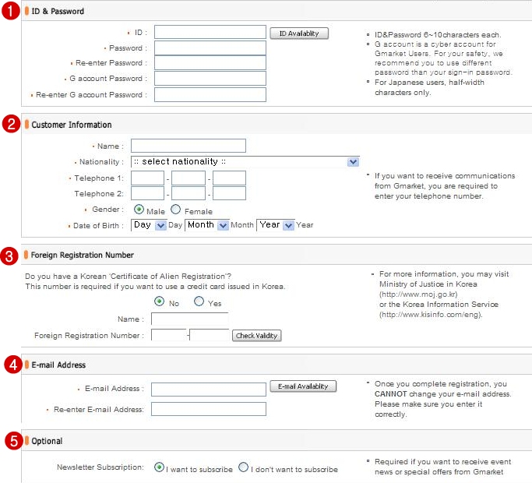Click the G account Password field
This screenshot has height=483, width=532.
click(x=210, y=79)
